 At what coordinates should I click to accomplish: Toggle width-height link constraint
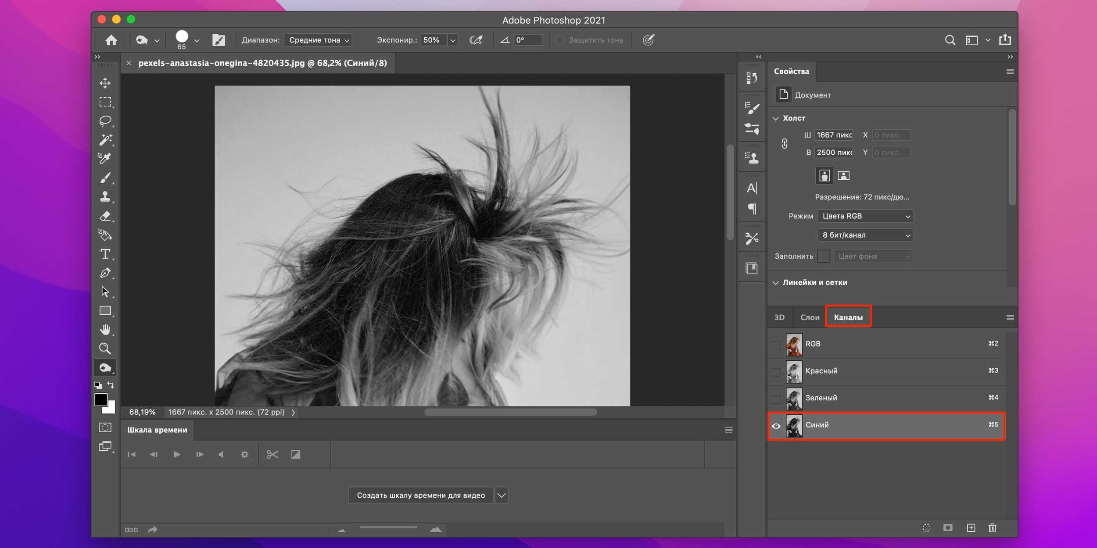tap(784, 143)
